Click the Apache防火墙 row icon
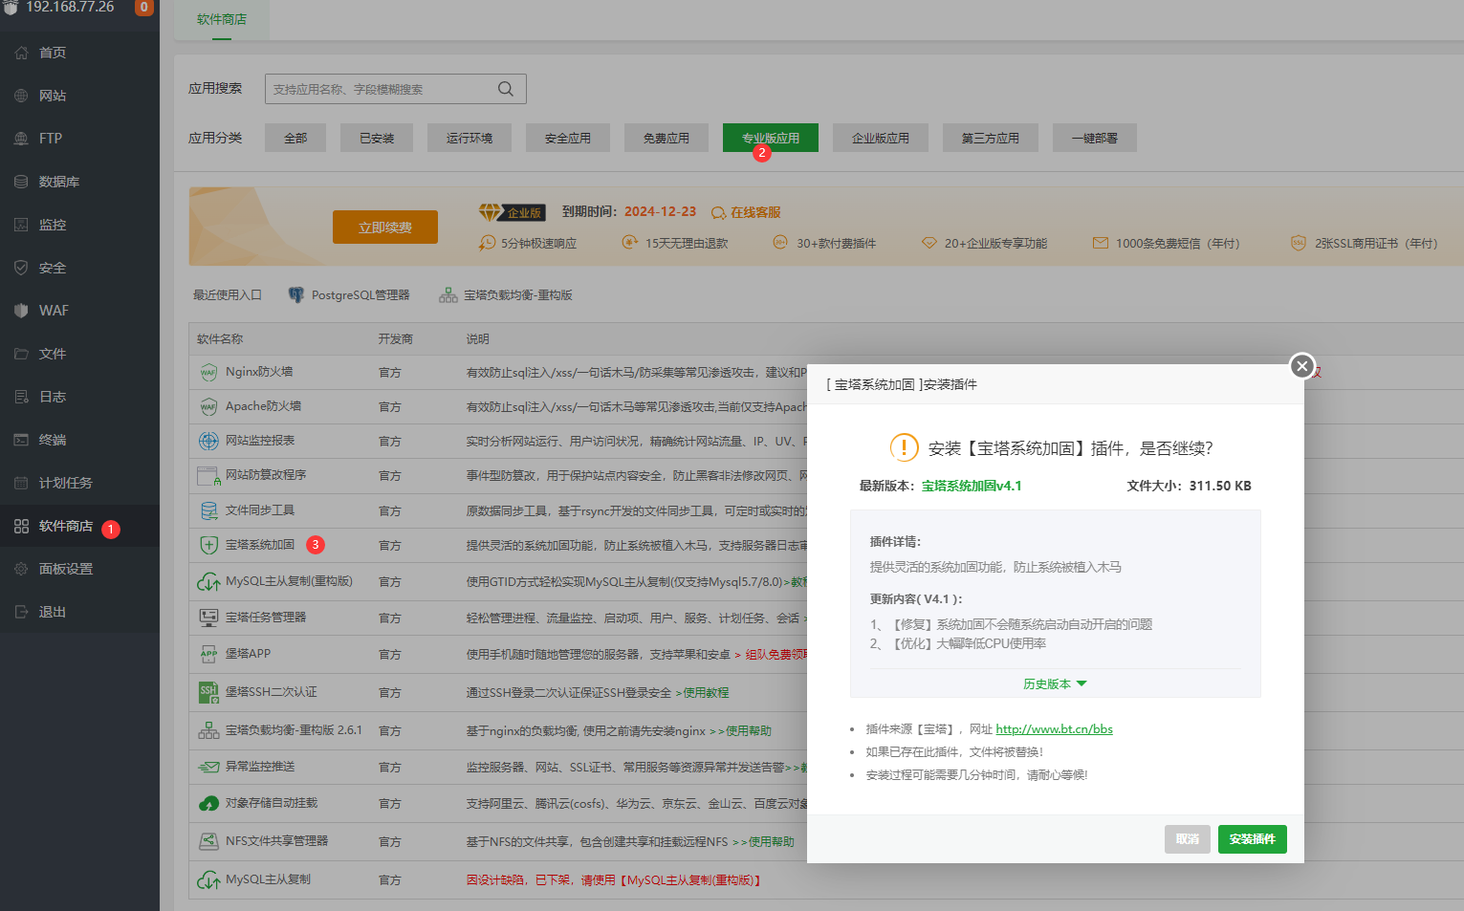This screenshot has height=911, width=1464. 208,407
